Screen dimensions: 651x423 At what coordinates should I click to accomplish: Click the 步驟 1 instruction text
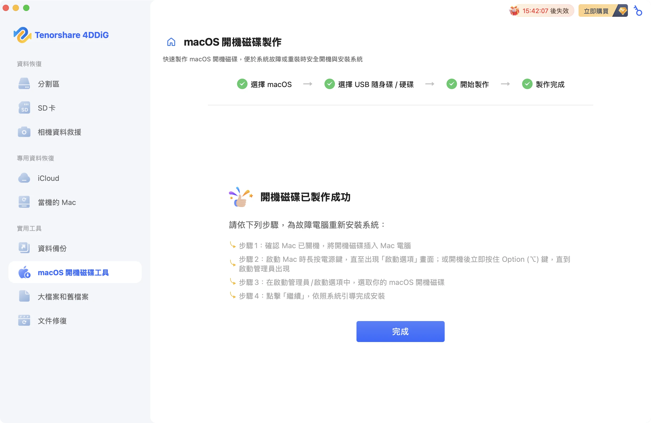tap(325, 246)
